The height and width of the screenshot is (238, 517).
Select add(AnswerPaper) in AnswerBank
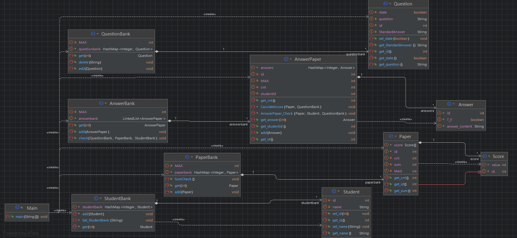(118, 132)
